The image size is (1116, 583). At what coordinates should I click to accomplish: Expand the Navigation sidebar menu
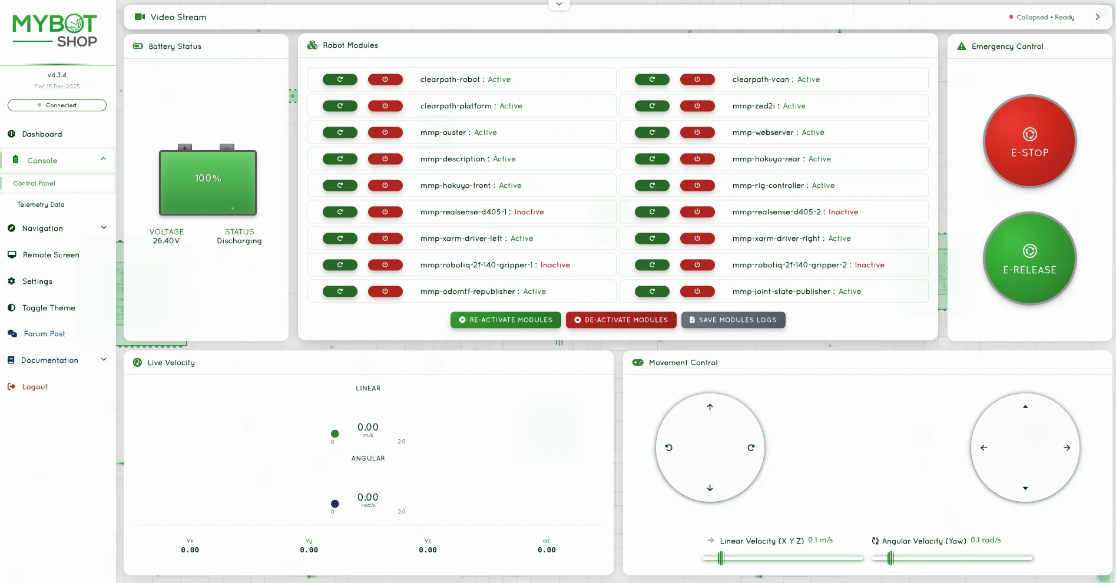[104, 228]
